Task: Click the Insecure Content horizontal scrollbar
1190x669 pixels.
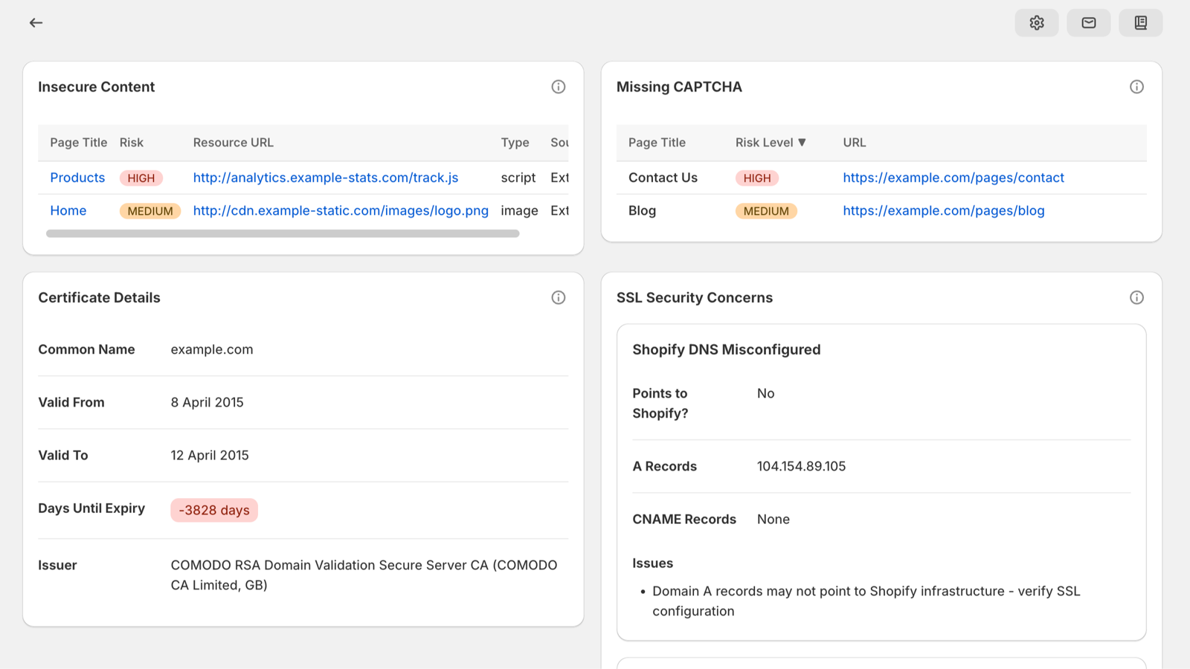Action: pyautogui.click(x=283, y=233)
